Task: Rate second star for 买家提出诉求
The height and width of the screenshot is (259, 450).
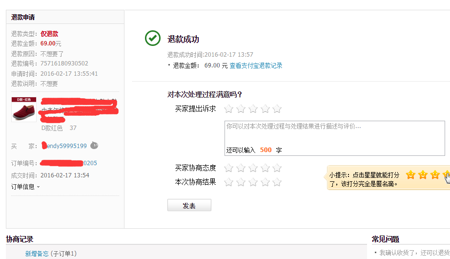Action: [x=241, y=109]
